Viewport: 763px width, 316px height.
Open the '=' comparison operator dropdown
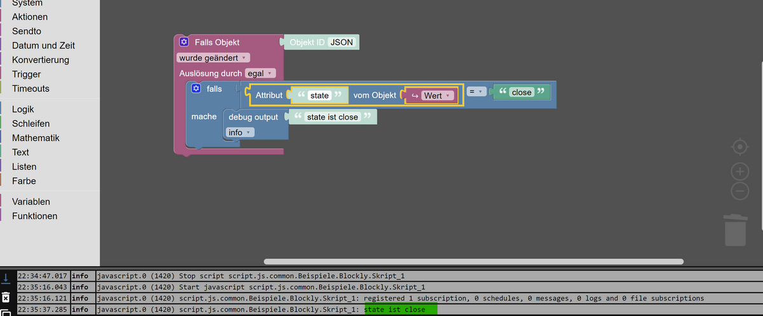tap(476, 92)
